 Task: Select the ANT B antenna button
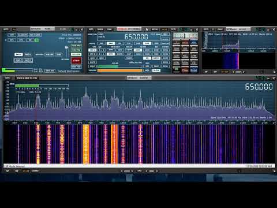pyautogui.click(x=28, y=60)
